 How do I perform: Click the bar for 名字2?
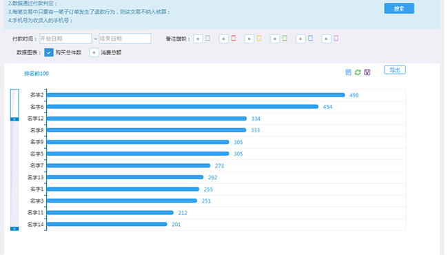tap(196, 95)
